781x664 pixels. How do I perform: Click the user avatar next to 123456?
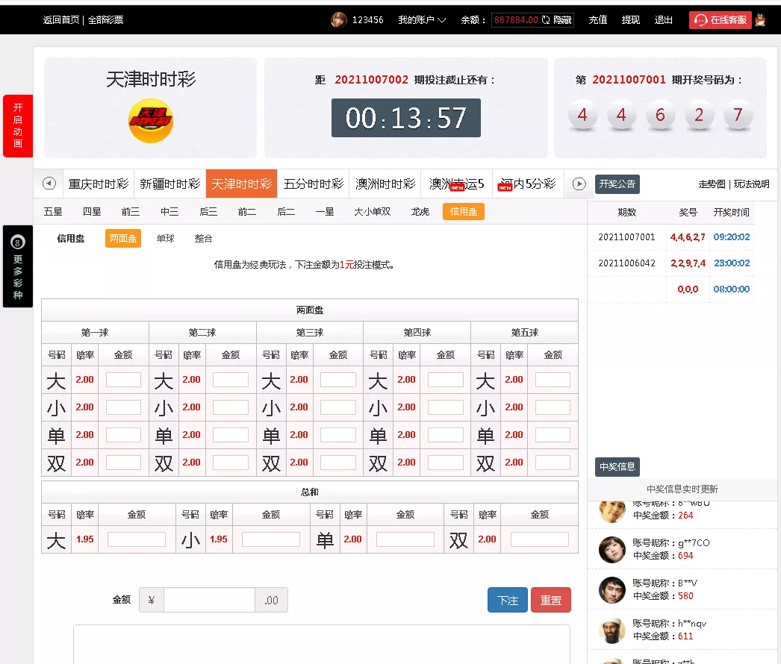tap(337, 19)
